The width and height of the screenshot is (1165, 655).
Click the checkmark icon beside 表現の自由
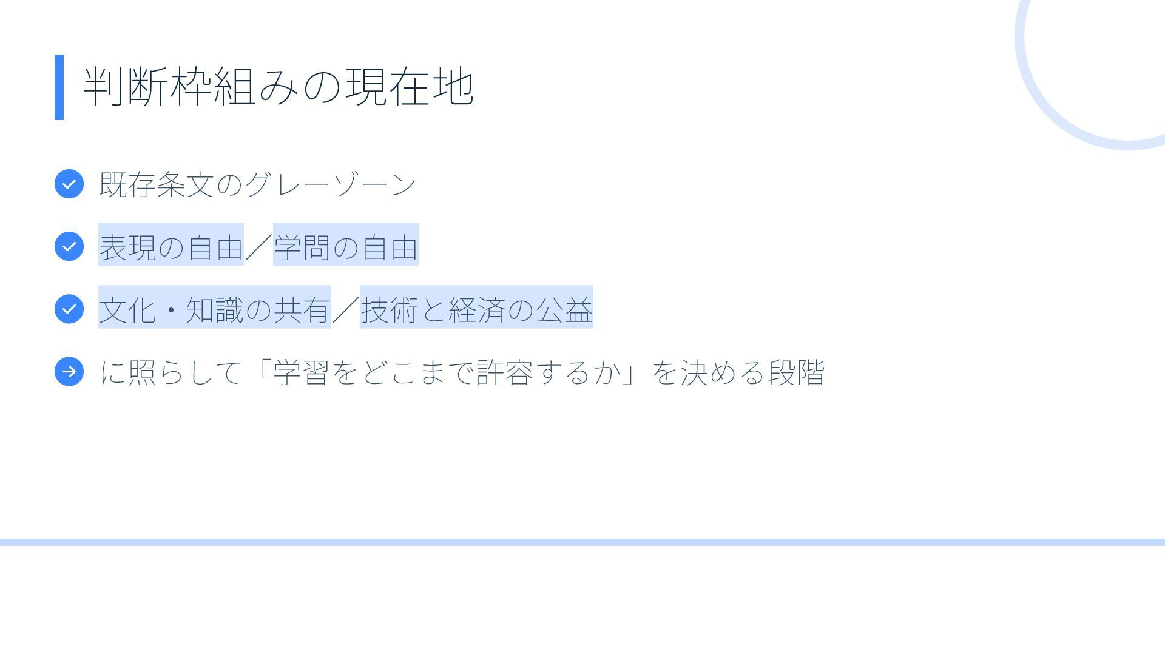(x=69, y=246)
